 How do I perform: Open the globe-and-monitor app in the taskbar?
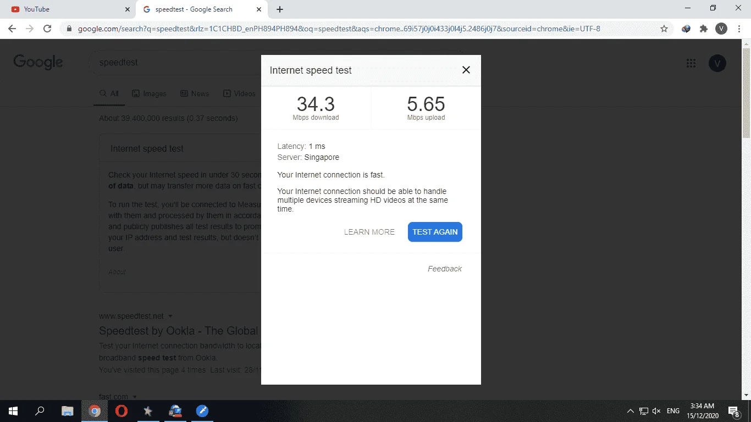[x=175, y=410]
